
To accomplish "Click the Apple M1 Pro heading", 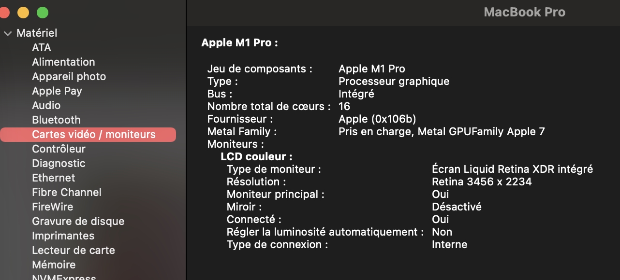I will (x=239, y=42).
